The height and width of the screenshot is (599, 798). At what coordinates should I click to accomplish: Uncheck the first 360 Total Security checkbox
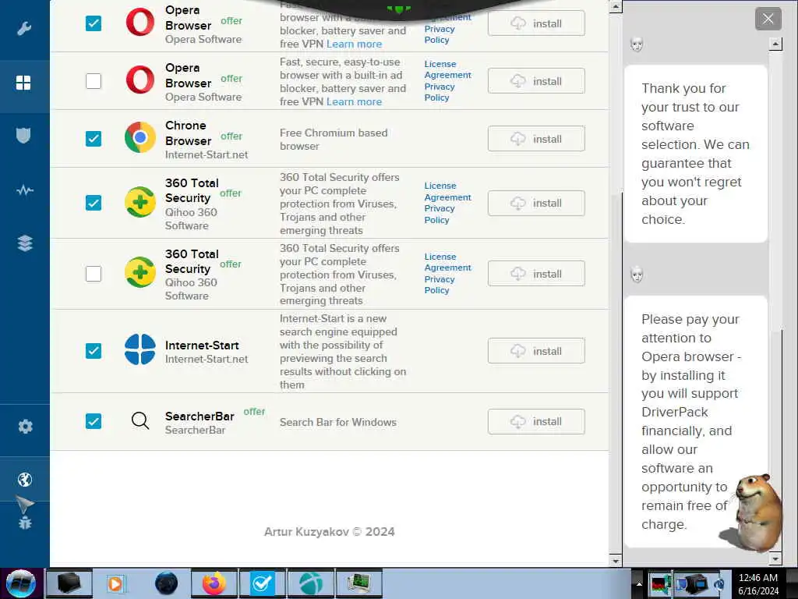point(94,203)
